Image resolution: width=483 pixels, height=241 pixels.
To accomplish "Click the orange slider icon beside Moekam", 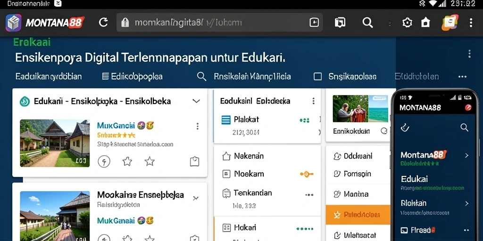I will coord(307,174).
